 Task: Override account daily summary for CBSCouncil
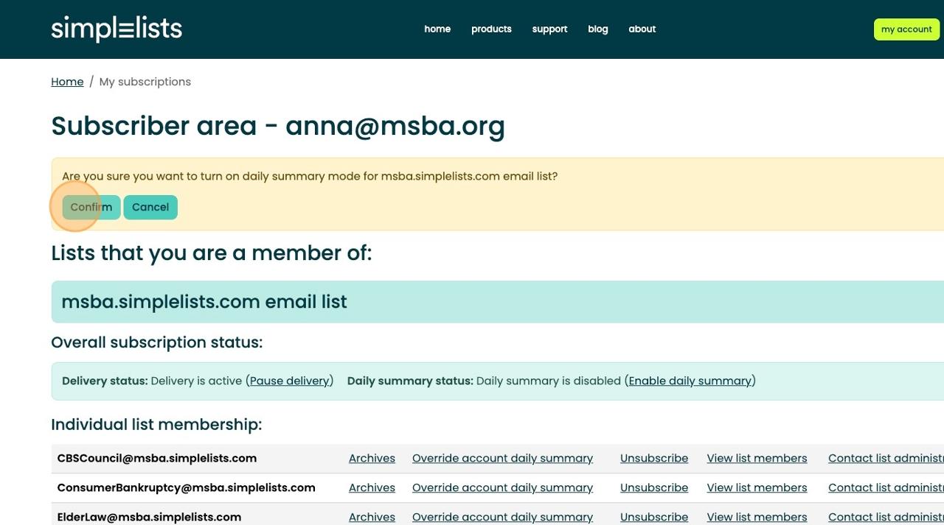coord(502,458)
